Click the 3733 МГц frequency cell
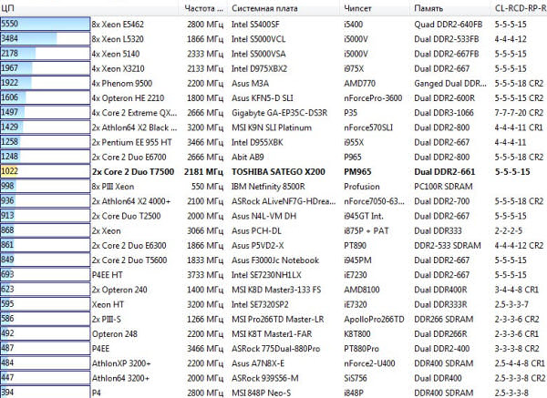The width and height of the screenshot is (547, 398). pyautogui.click(x=205, y=275)
